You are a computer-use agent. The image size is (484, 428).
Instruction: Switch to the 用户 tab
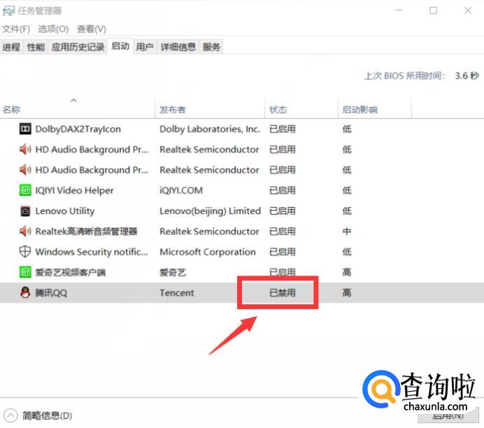(145, 47)
